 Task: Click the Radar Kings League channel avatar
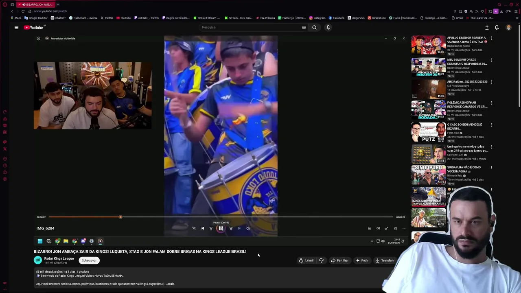coord(38,260)
